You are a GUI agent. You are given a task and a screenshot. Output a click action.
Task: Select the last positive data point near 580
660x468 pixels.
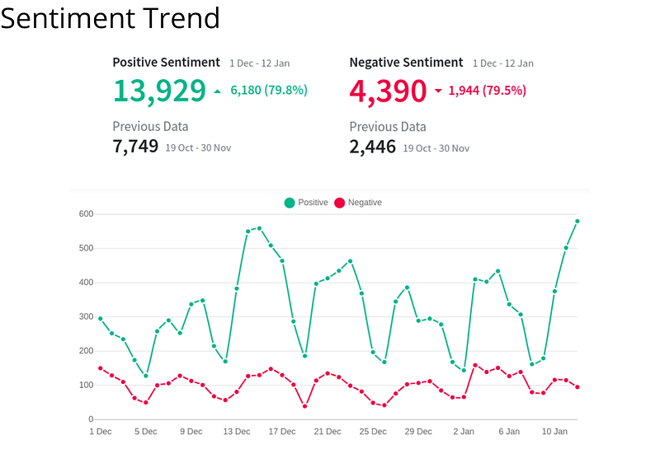(577, 221)
